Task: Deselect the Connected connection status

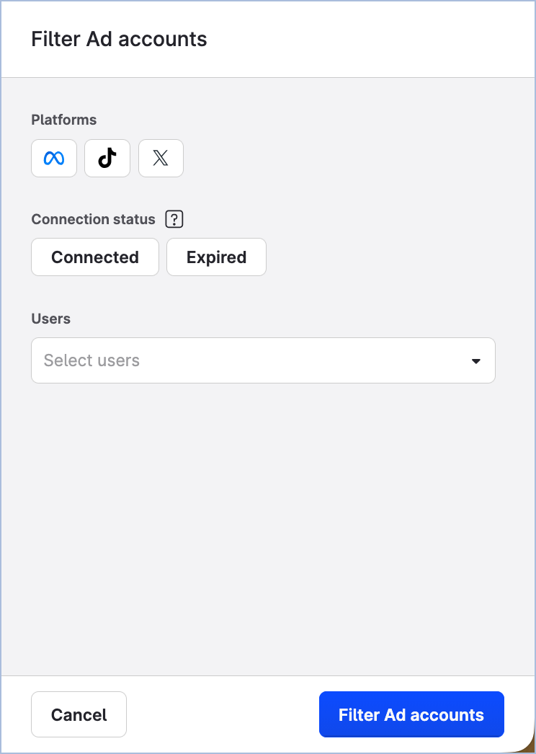Action: tap(94, 257)
